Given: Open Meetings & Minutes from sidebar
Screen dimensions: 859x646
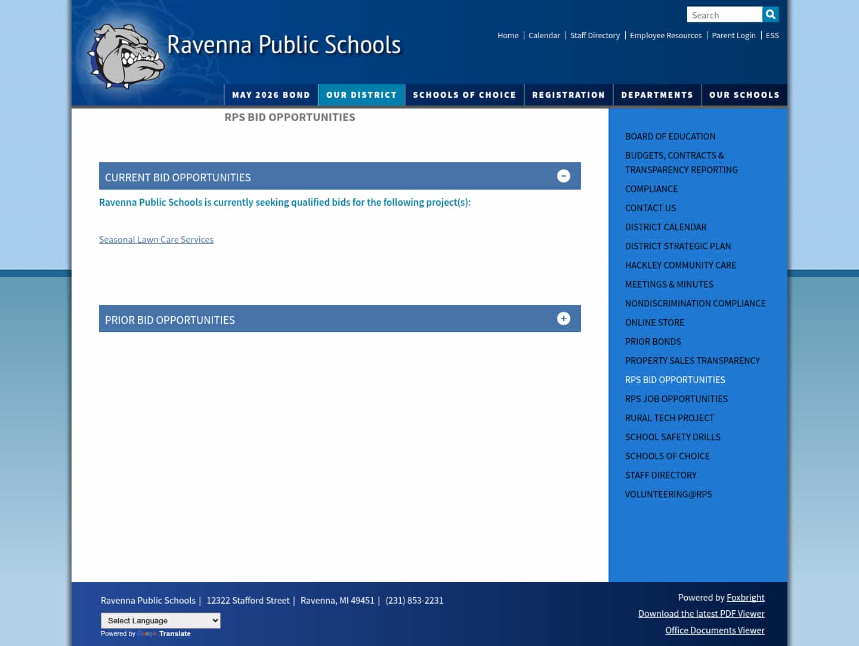Looking at the screenshot, I should [x=669, y=284].
